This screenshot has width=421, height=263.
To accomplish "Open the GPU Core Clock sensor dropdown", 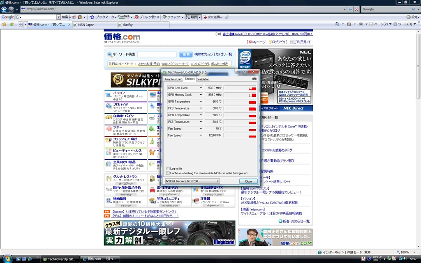I will point(201,88).
